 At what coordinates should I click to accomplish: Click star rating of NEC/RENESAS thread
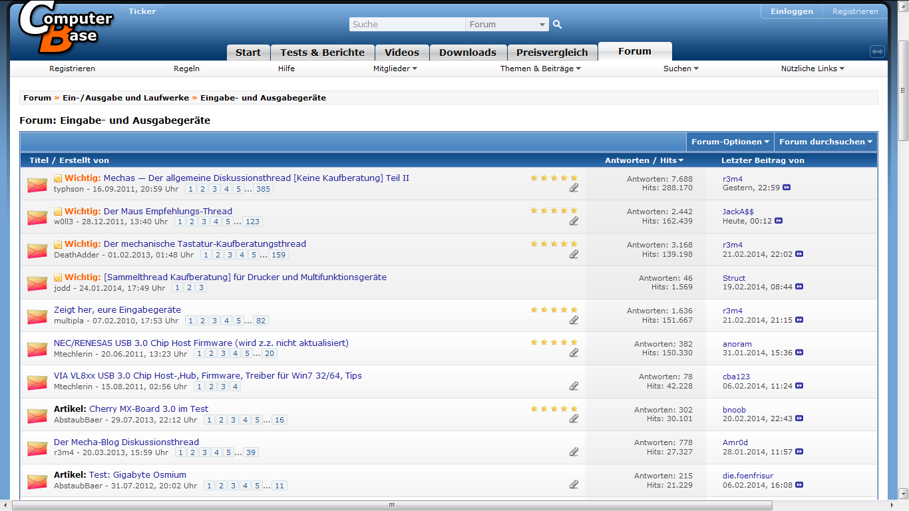click(554, 343)
